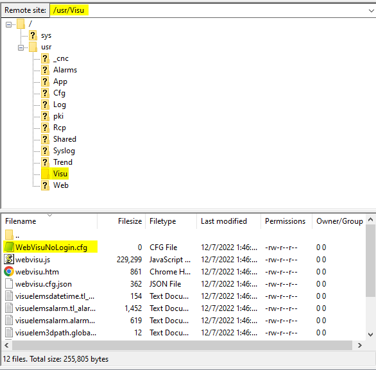Sort by Owner/Group column header
Image resolution: width=376 pixels, height=370 pixels.
pyautogui.click(x=339, y=221)
